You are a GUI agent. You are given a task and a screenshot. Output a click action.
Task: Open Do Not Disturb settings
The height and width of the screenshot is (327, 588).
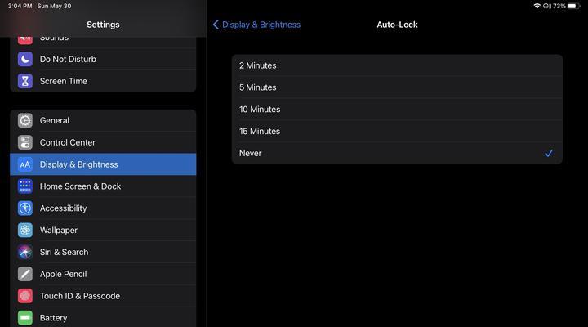tap(103, 59)
